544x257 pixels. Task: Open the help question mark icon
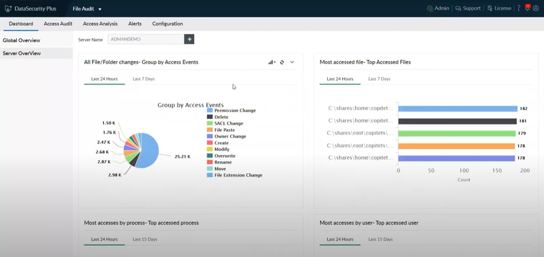(518, 9)
